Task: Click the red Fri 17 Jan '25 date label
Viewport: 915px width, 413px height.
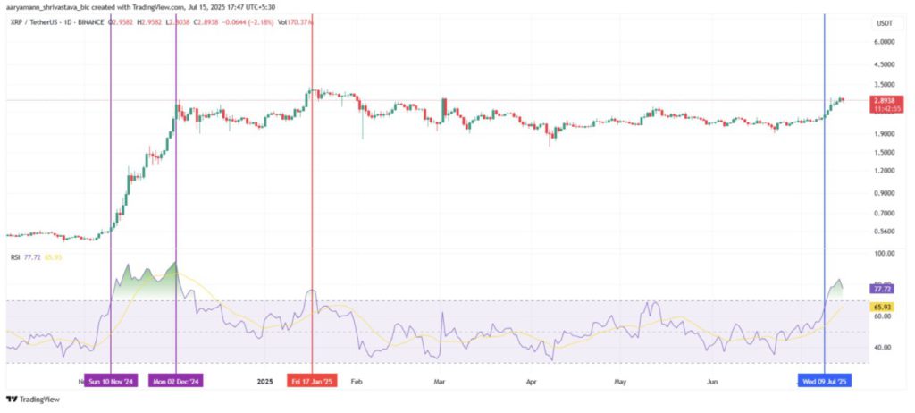Action: (312, 381)
